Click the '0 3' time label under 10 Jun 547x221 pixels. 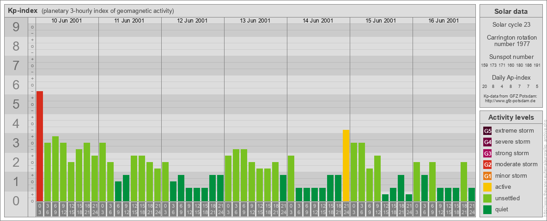40,209
